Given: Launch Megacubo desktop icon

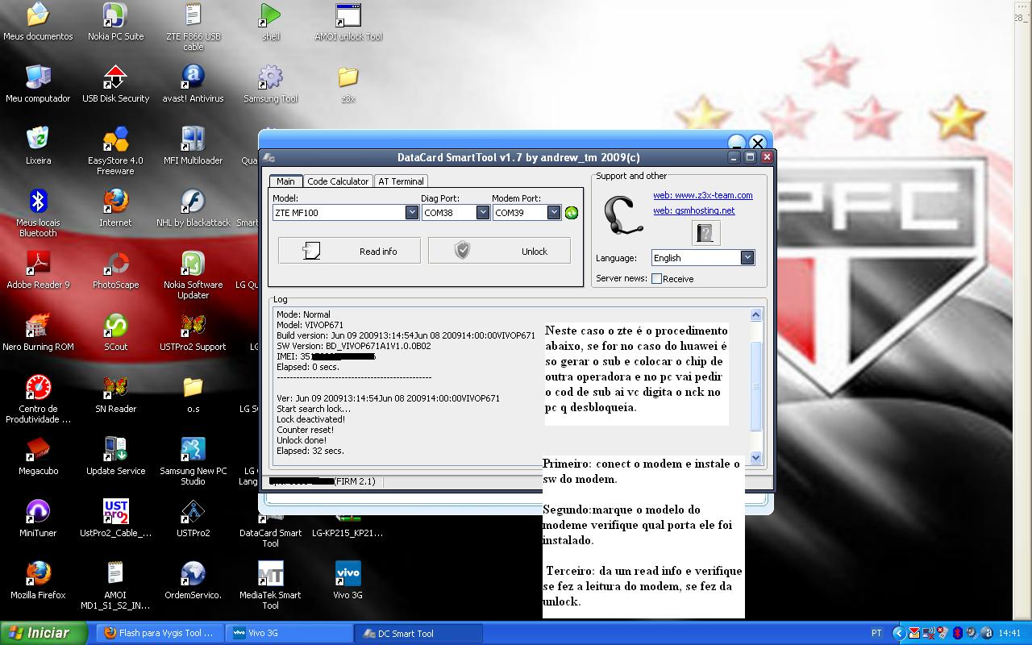Looking at the screenshot, I should (x=38, y=456).
